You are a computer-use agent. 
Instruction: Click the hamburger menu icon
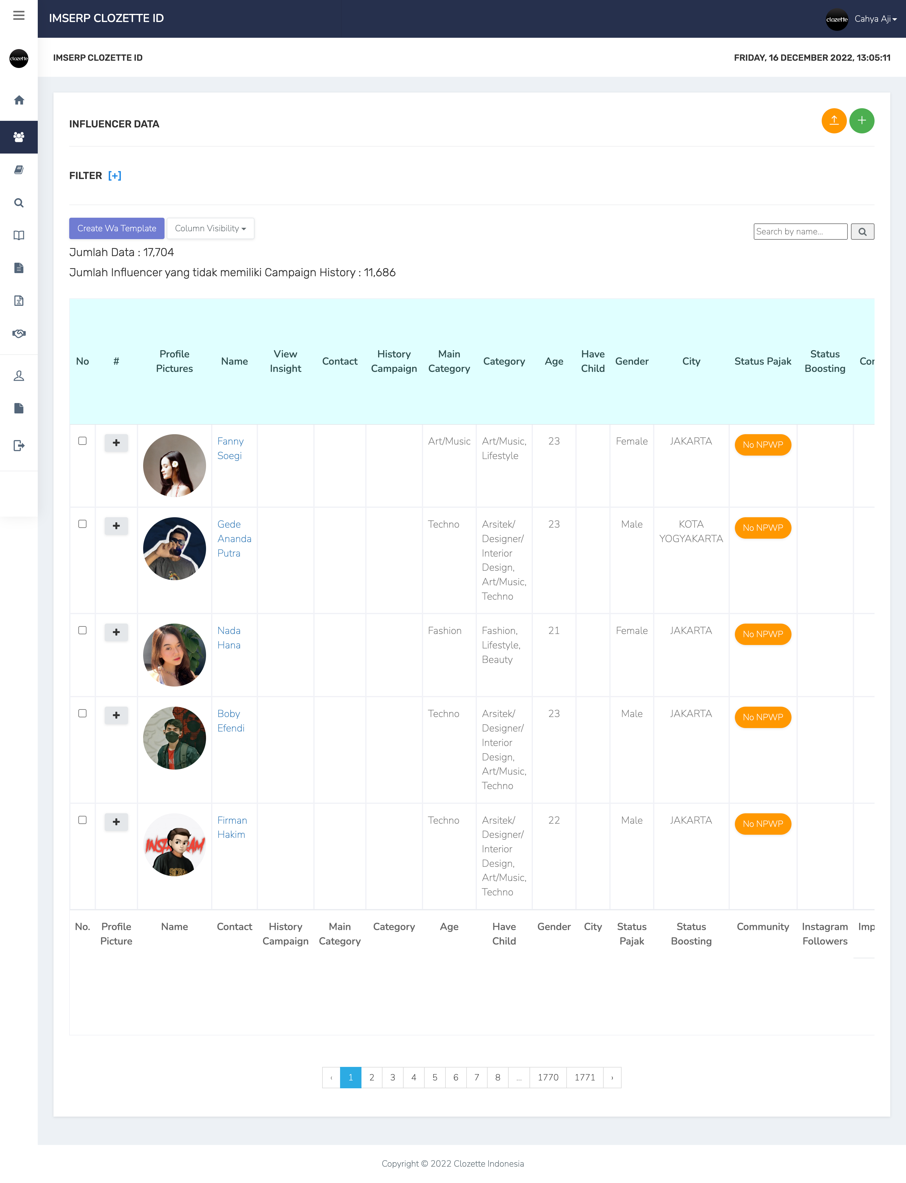click(19, 16)
